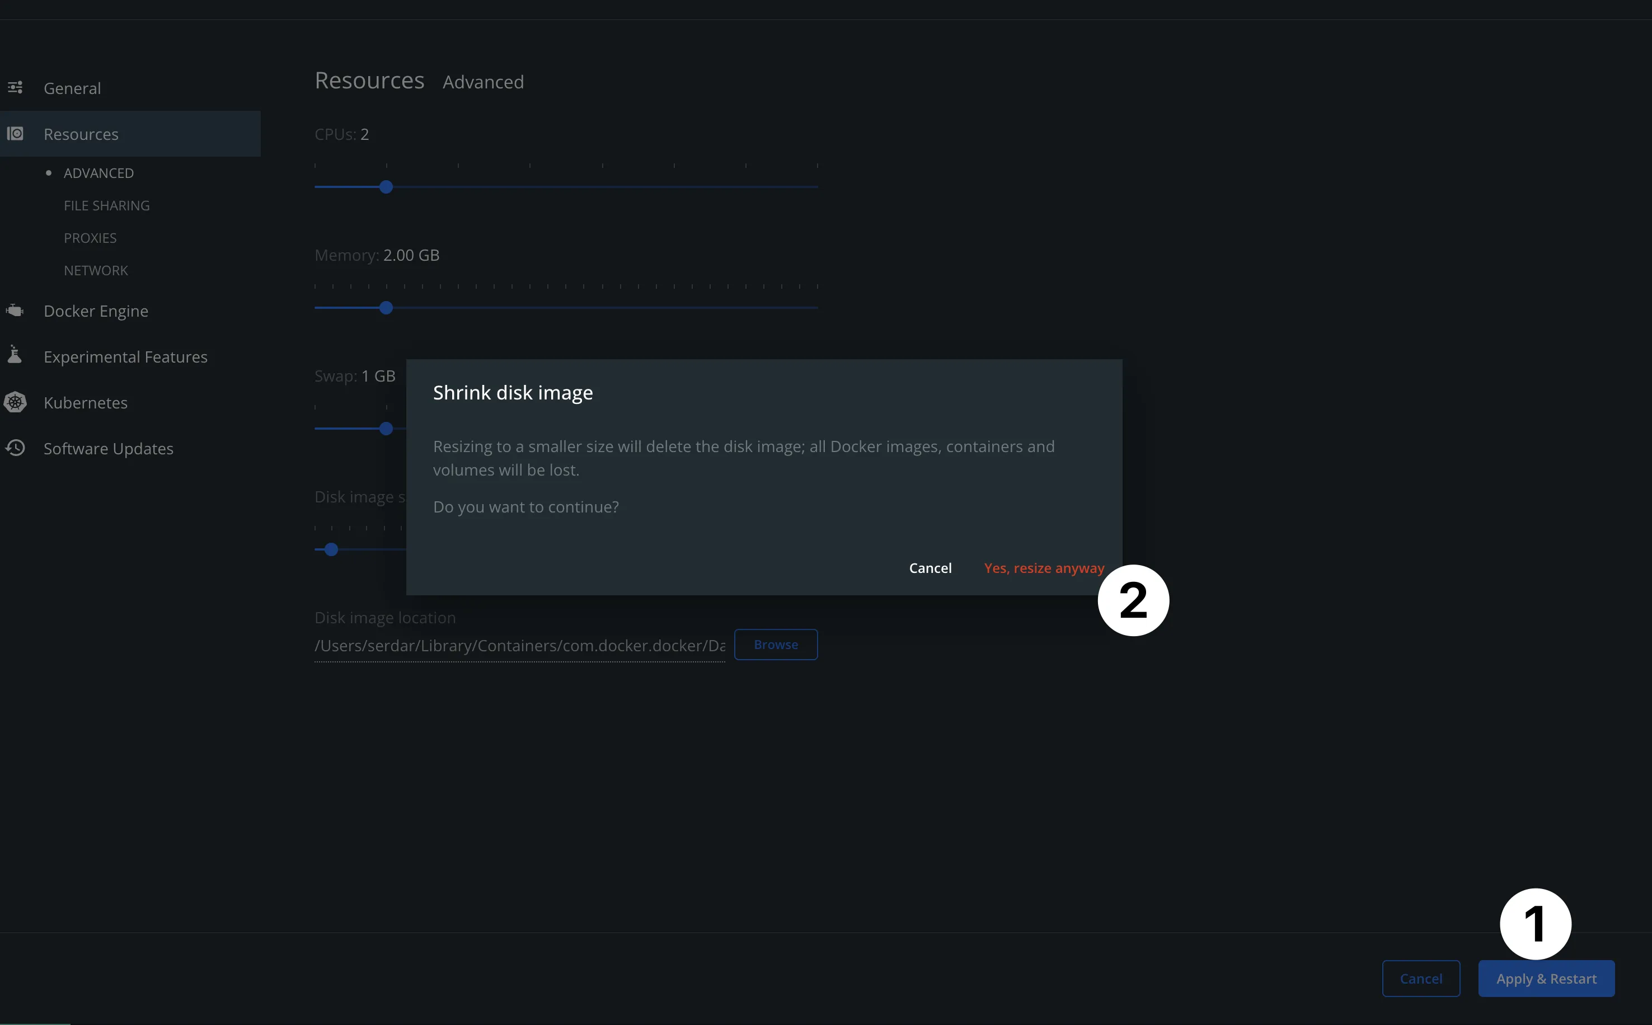The width and height of the screenshot is (1652, 1025).
Task: Click Cancel to dismiss shrink dialog
Action: tap(930, 568)
